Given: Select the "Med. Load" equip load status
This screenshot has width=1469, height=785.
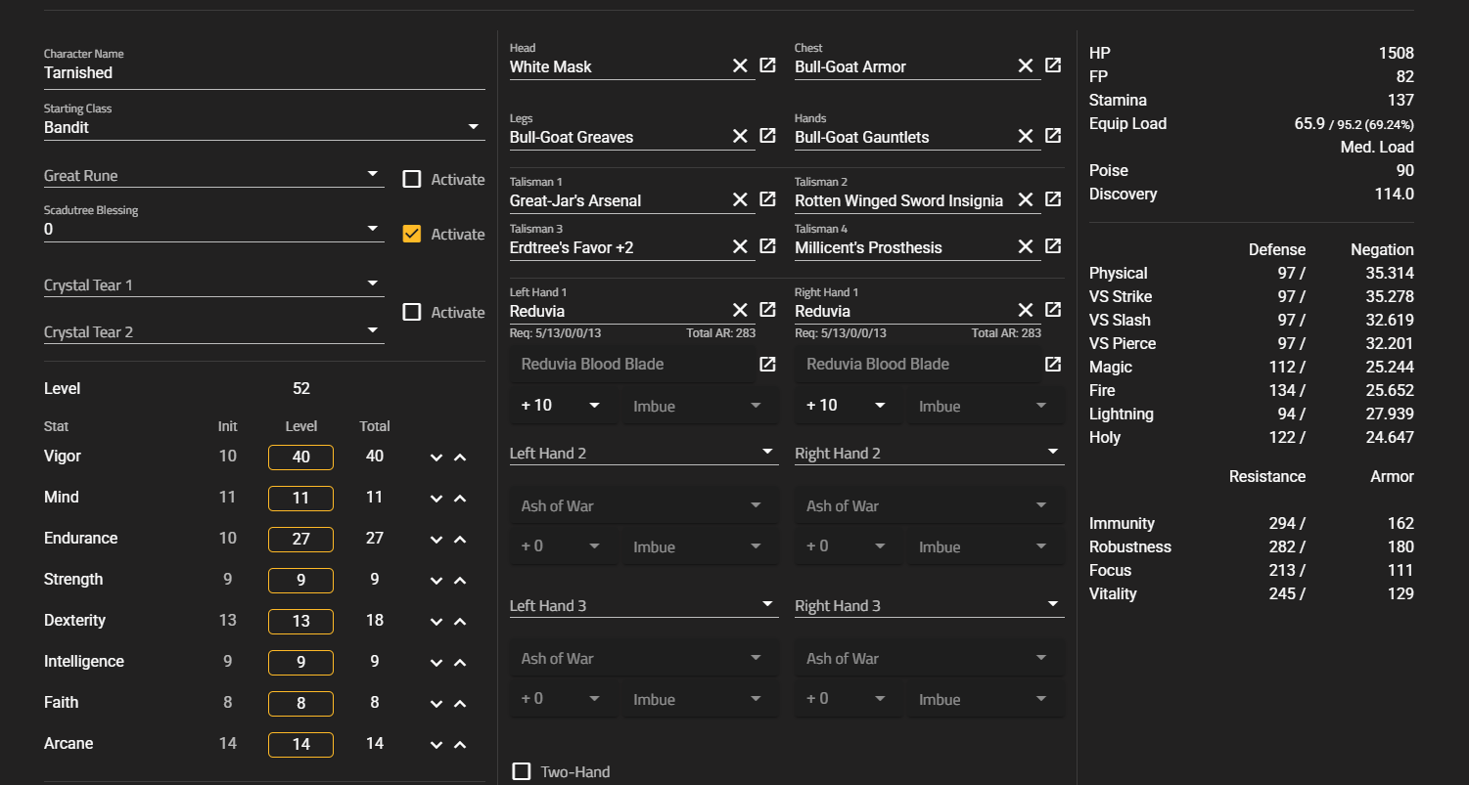Looking at the screenshot, I should (x=1377, y=147).
